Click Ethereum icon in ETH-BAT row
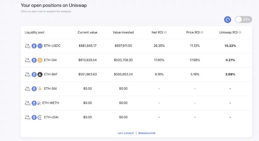This screenshot has height=141, width=259. pyautogui.click(x=34, y=74)
